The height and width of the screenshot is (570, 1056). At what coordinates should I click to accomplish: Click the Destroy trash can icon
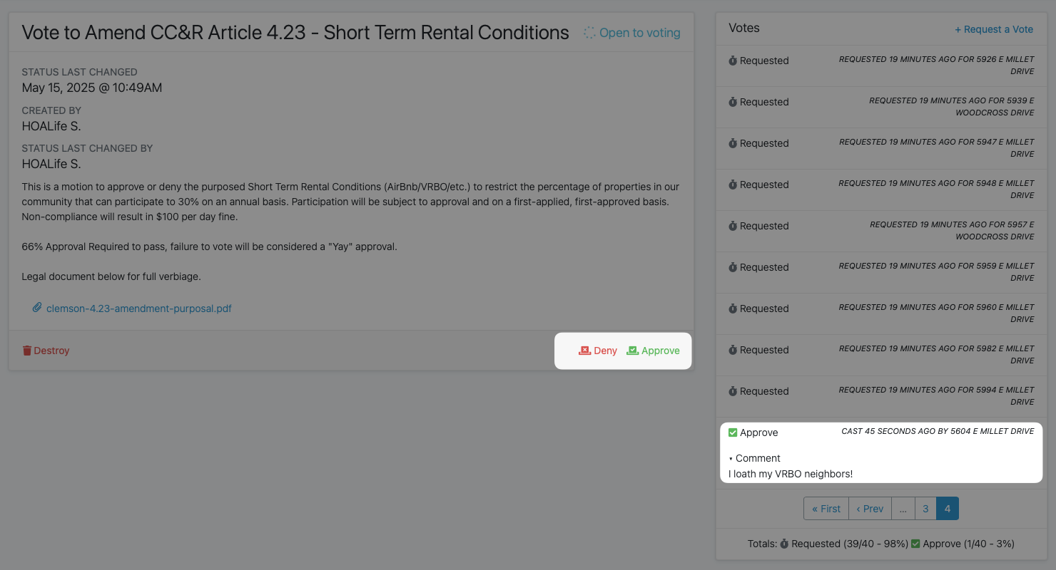coord(27,351)
